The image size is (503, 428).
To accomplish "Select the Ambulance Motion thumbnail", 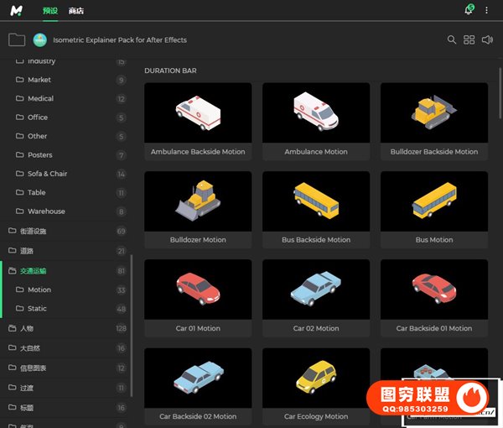I will tap(316, 113).
